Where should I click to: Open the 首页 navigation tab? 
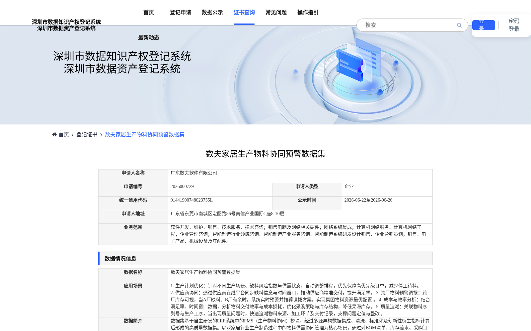pos(149,13)
